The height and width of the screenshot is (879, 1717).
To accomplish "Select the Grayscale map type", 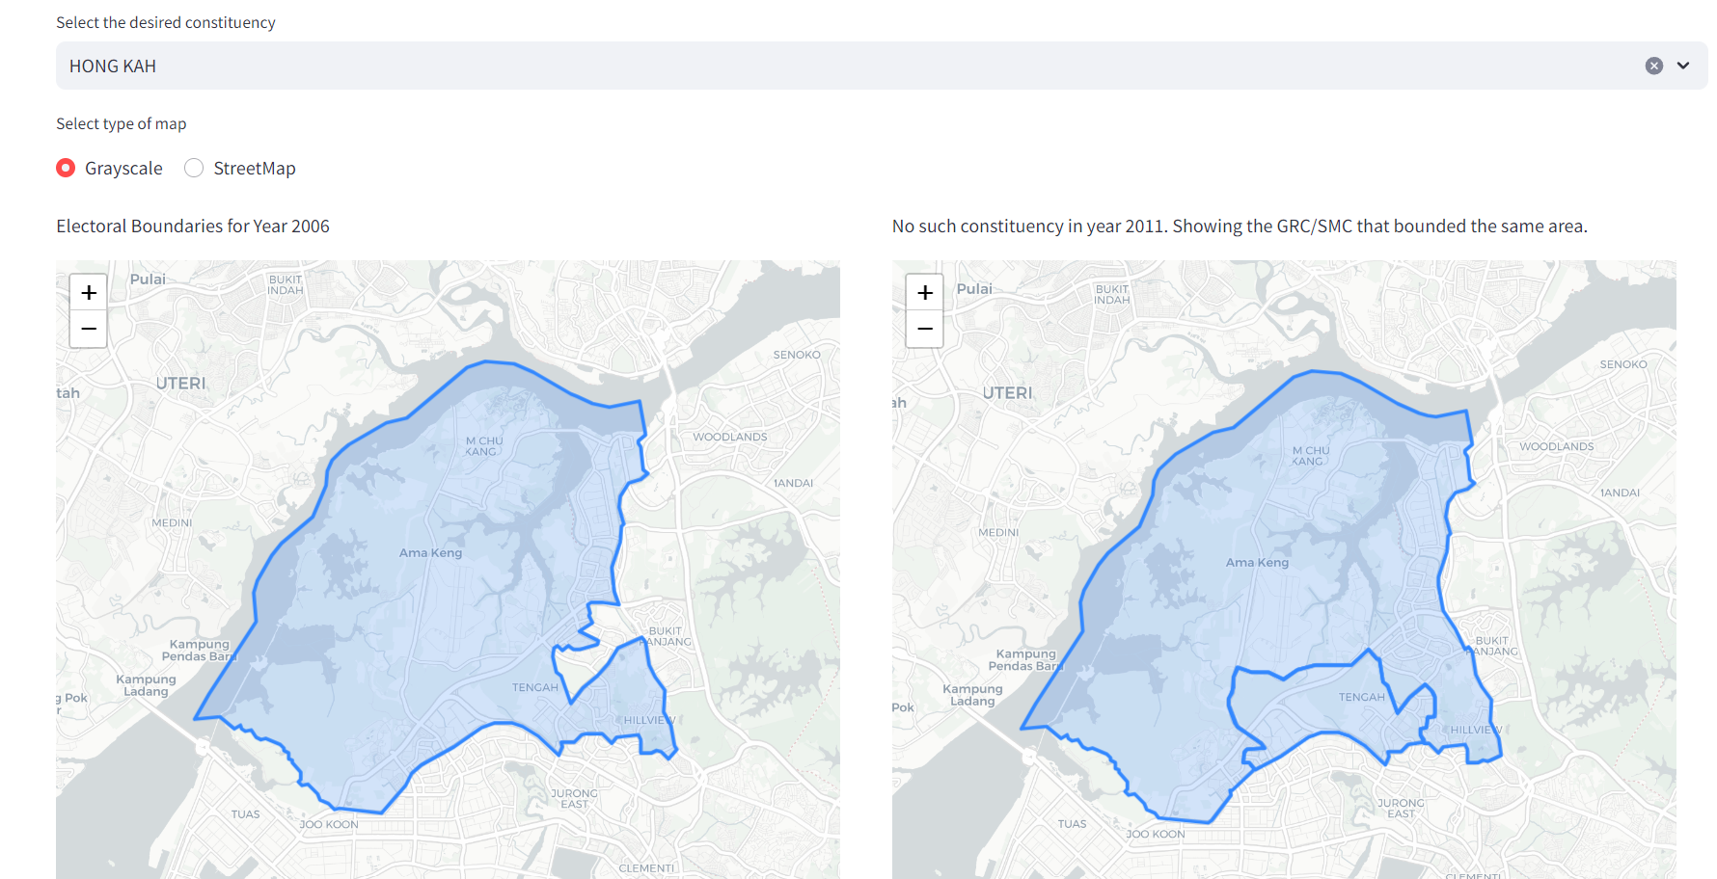I will click(67, 168).
